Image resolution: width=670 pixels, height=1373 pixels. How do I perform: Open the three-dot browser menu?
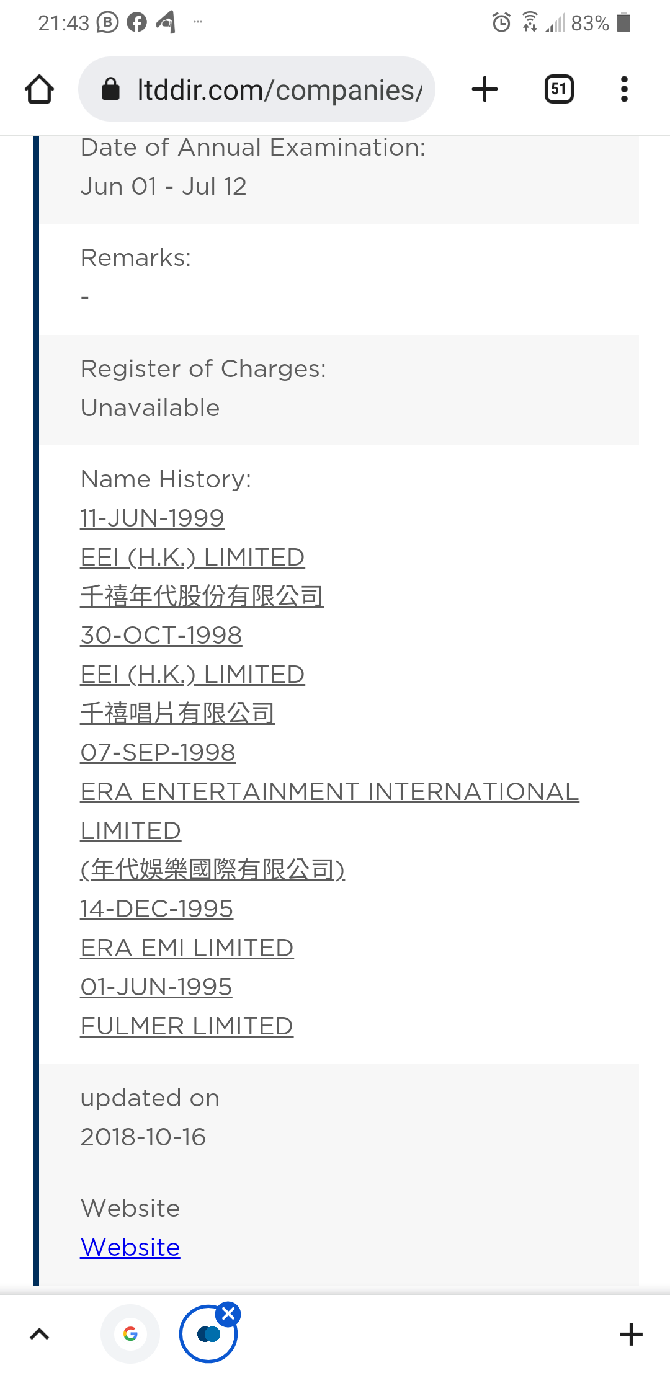(624, 89)
